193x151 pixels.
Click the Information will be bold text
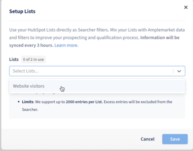coord(160,38)
